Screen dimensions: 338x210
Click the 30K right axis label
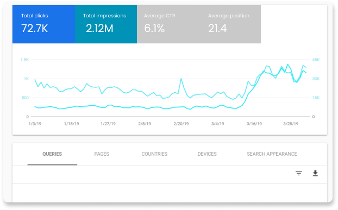[316, 79]
